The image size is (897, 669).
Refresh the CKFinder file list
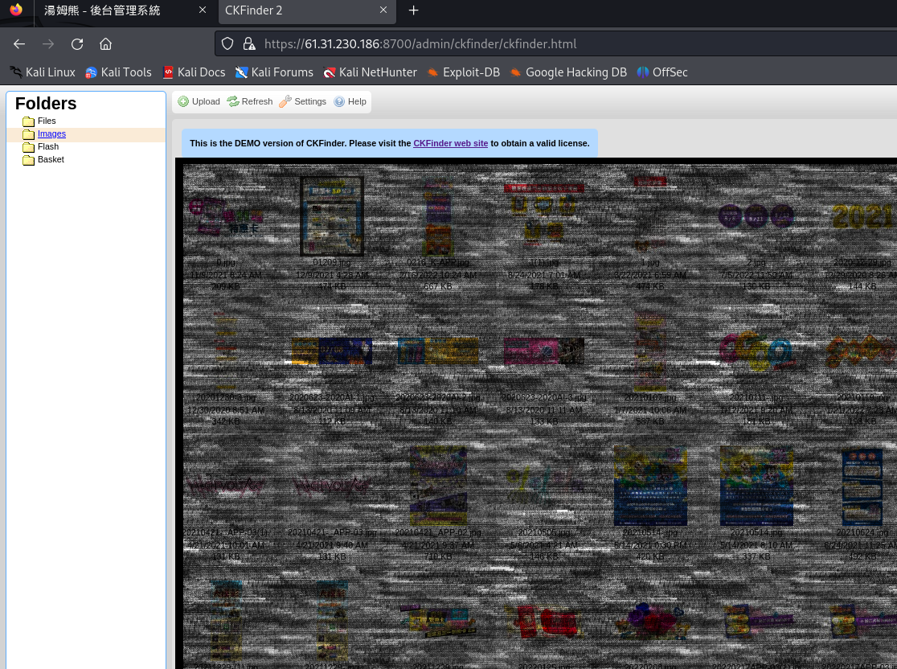click(x=250, y=101)
